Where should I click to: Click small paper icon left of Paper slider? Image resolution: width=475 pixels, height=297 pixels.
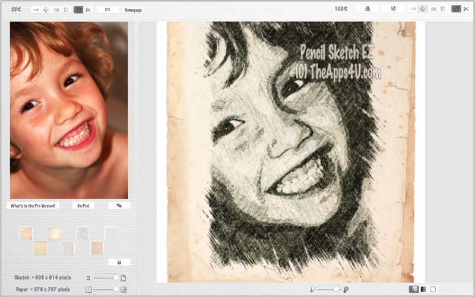coord(88,289)
